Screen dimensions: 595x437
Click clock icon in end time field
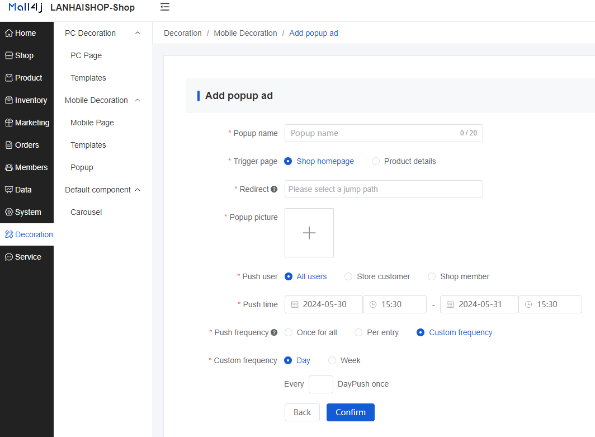(528, 304)
